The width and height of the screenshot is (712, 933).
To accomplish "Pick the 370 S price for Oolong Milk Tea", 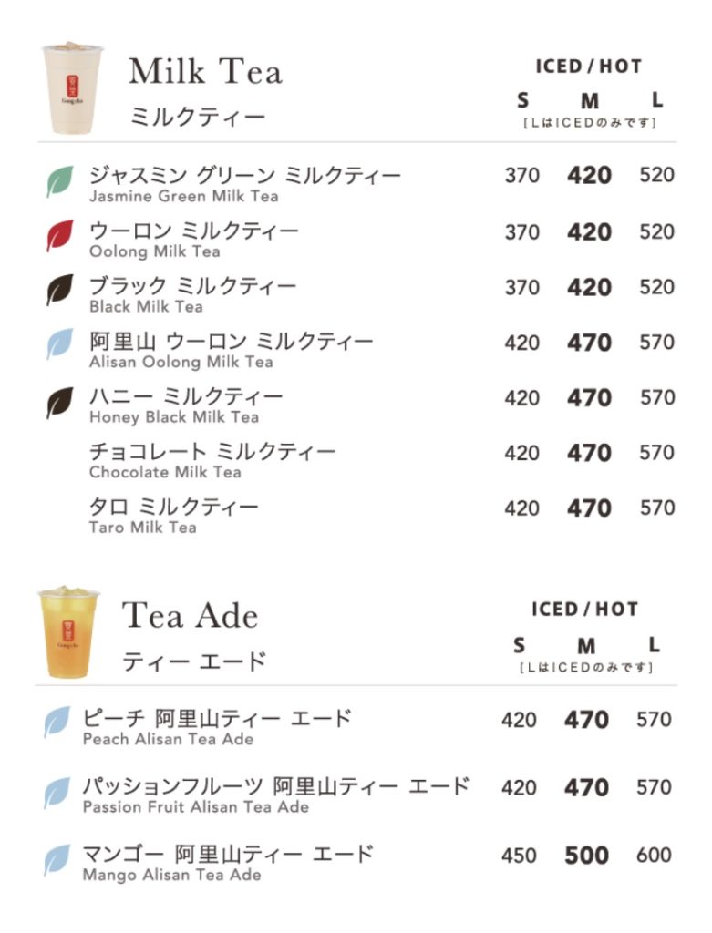I will pyautogui.click(x=522, y=232).
